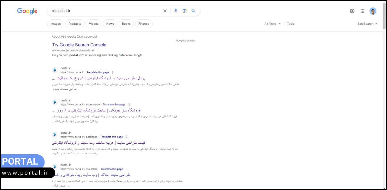Screen dimensions: 387x190
Task: Click the portal.ir favicon on the first result
Action: pyautogui.click(x=55, y=70)
